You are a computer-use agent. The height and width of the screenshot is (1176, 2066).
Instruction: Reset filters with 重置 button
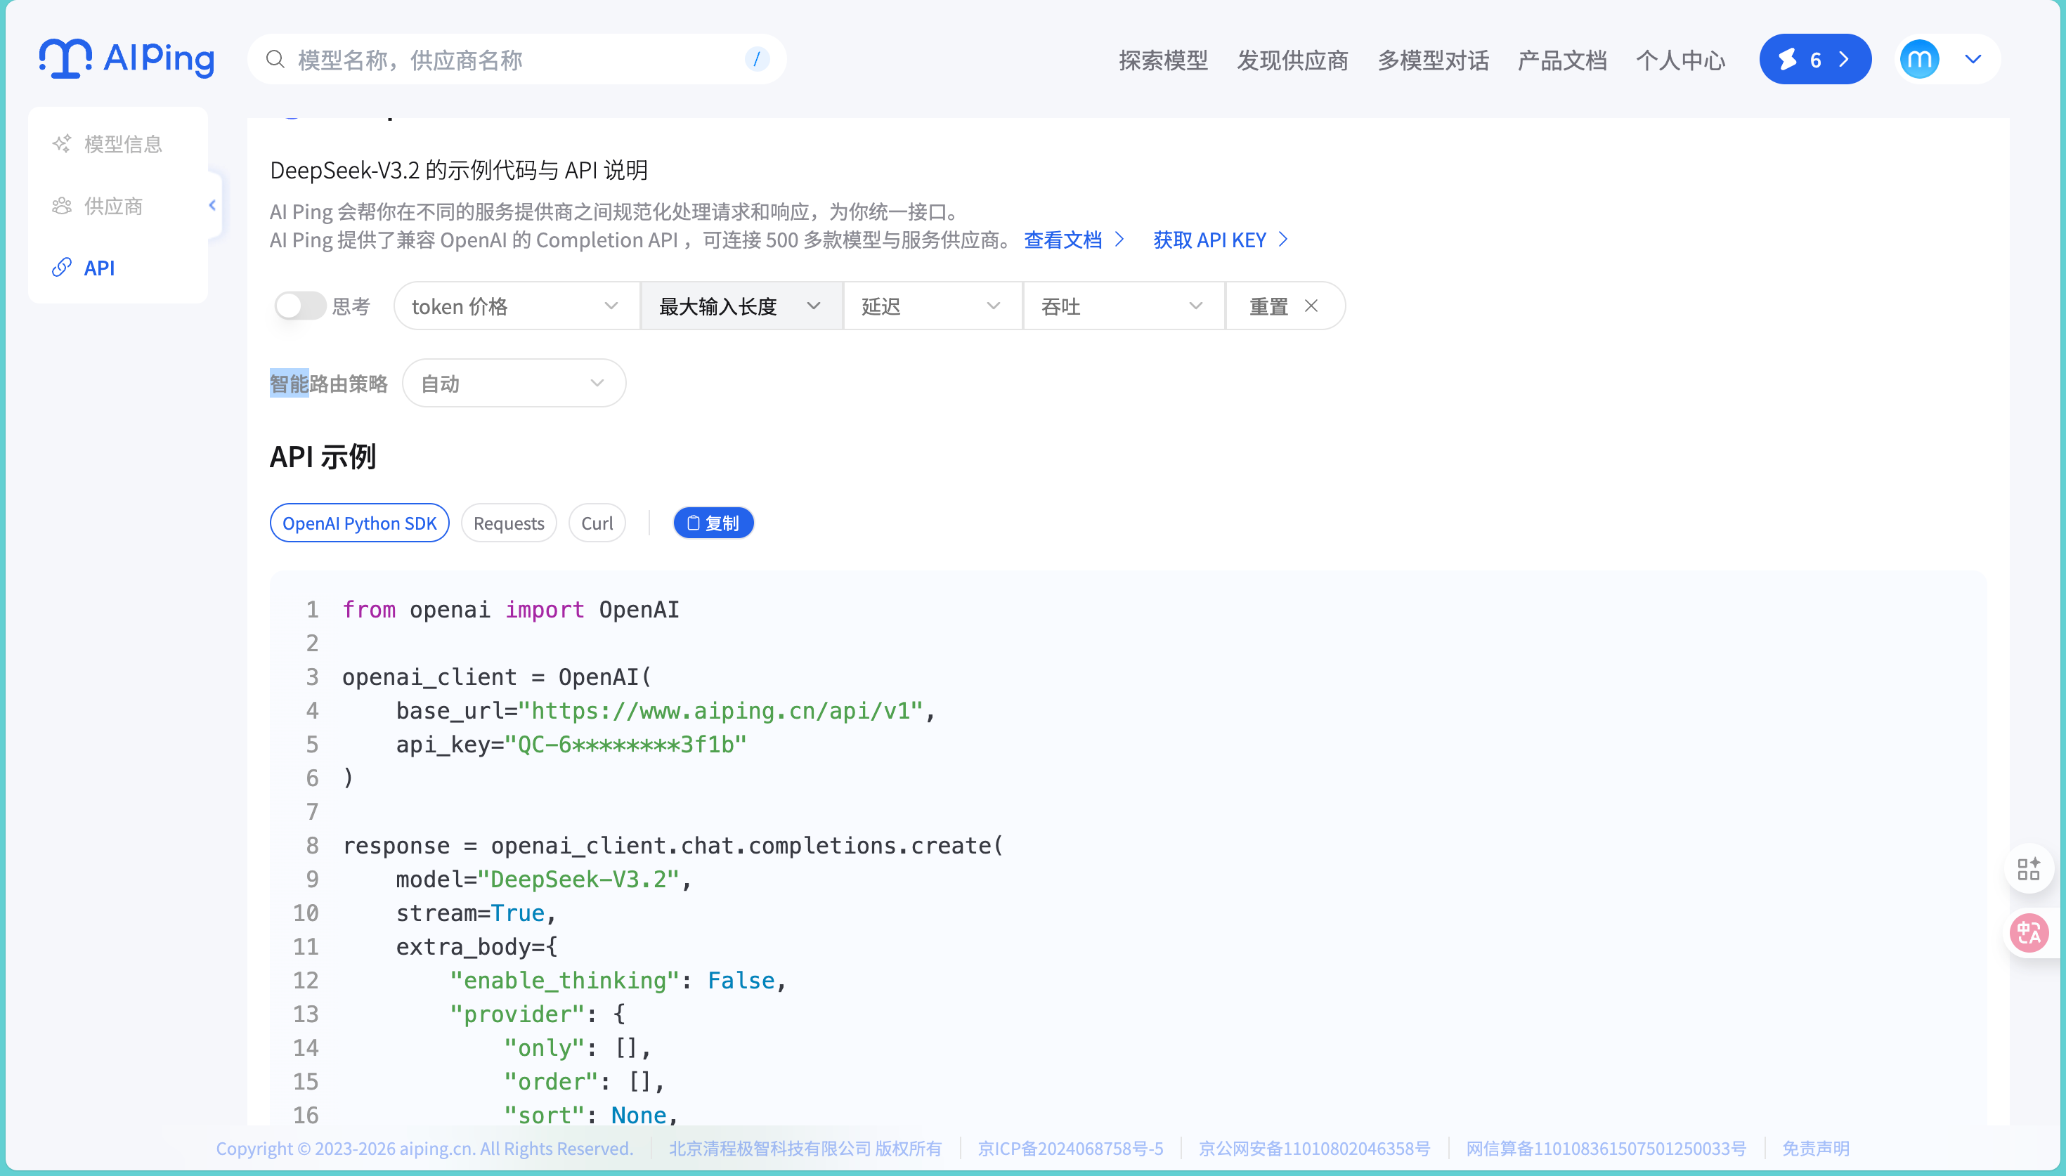[x=1283, y=306]
